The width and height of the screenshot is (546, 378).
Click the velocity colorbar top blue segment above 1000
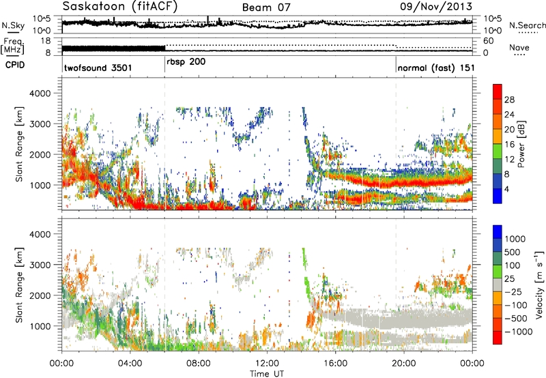498,232
